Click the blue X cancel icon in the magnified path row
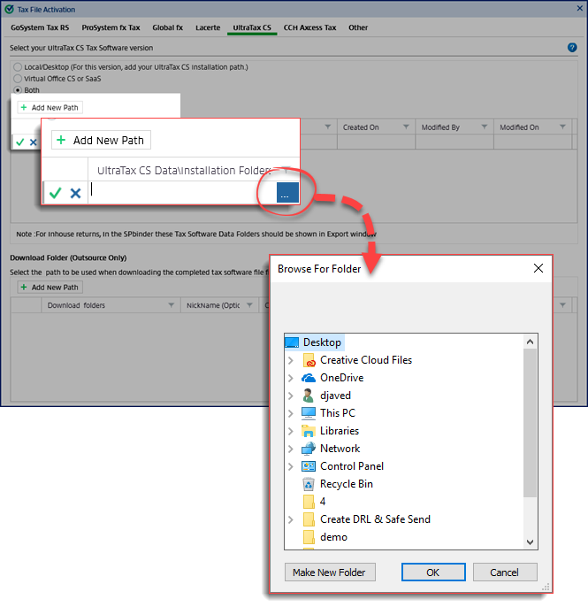The image size is (588, 607). tap(75, 193)
